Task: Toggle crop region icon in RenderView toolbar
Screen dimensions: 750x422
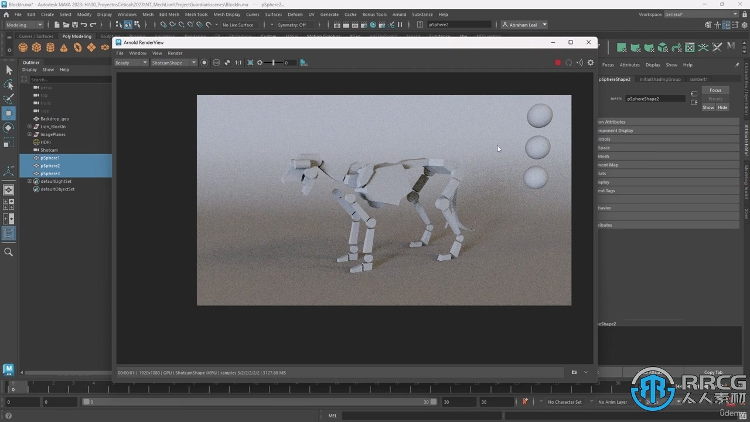Action: 250,63
